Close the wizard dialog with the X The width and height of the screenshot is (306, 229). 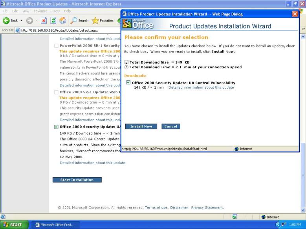[295, 14]
